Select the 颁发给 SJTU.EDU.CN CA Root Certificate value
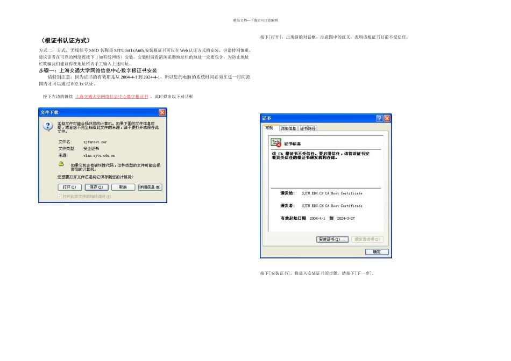Image resolution: width=511 pixels, height=361 pixels. coord(332,193)
